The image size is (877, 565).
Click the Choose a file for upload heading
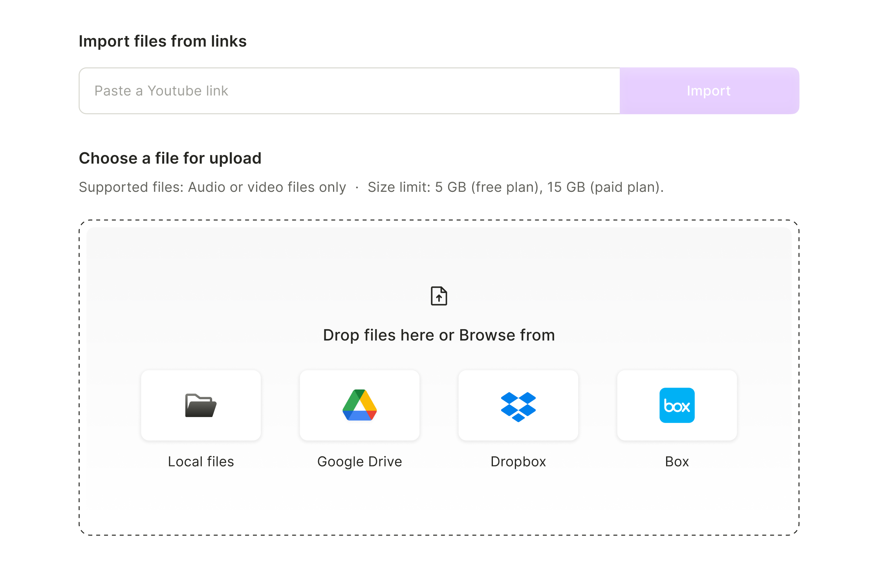pyautogui.click(x=170, y=158)
